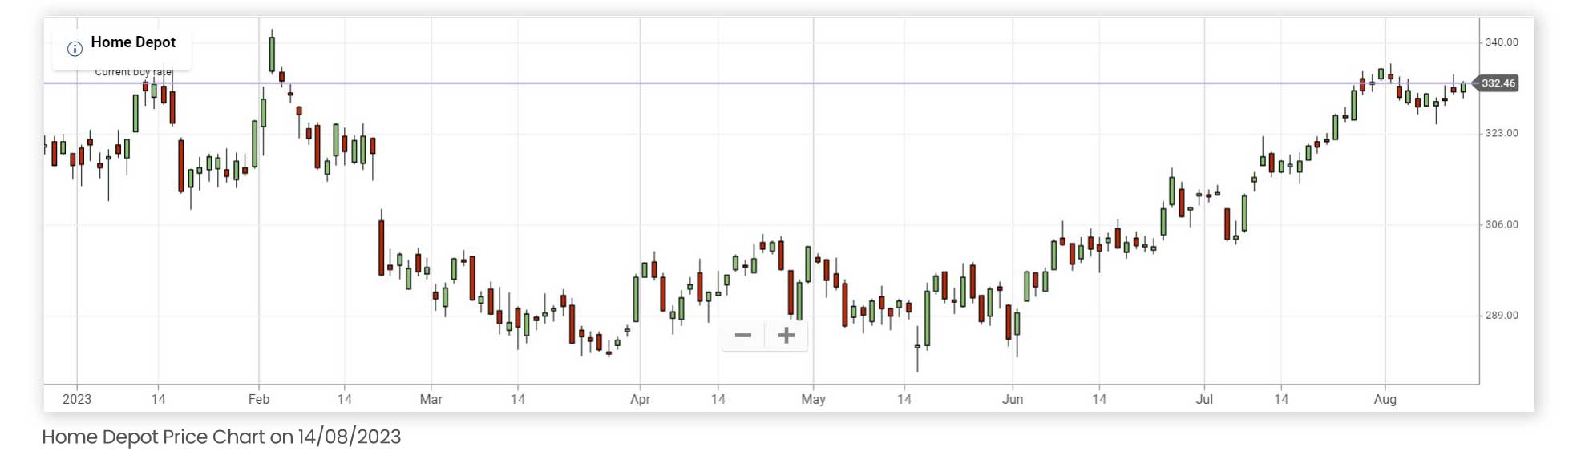Click the Current buy rate line label

click(x=133, y=72)
